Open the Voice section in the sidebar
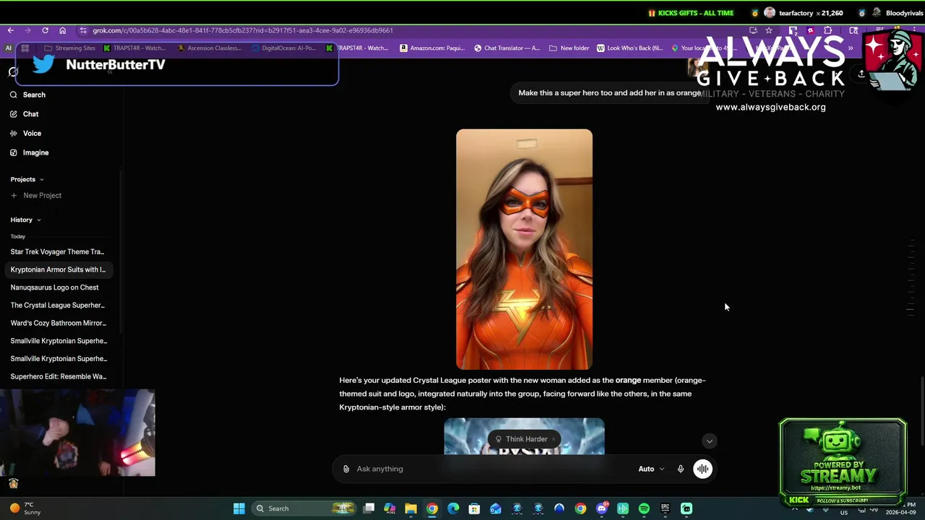Viewport: 925px width, 520px height. (x=27, y=134)
